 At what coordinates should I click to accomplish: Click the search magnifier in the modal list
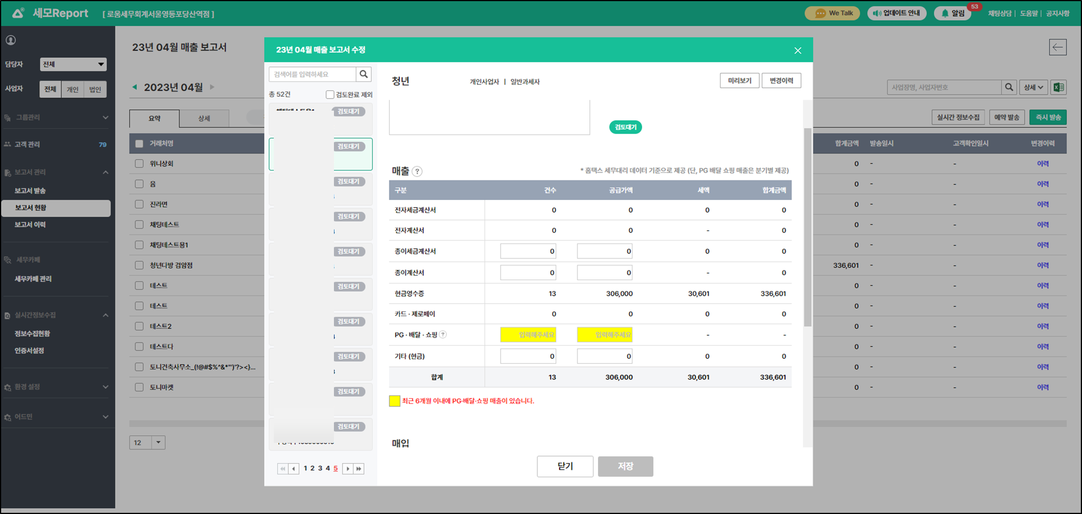tap(363, 74)
